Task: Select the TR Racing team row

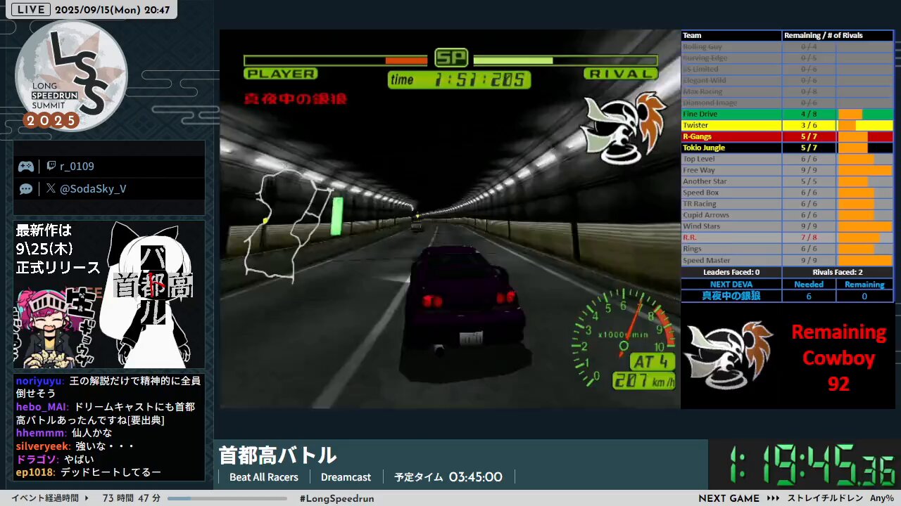Action: [787, 204]
